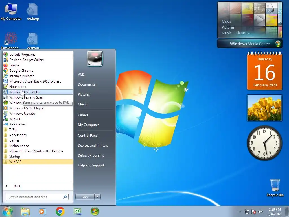This screenshot has height=217, width=289.
Task: Launch Windows Media Player from the list
Action: [38, 108]
